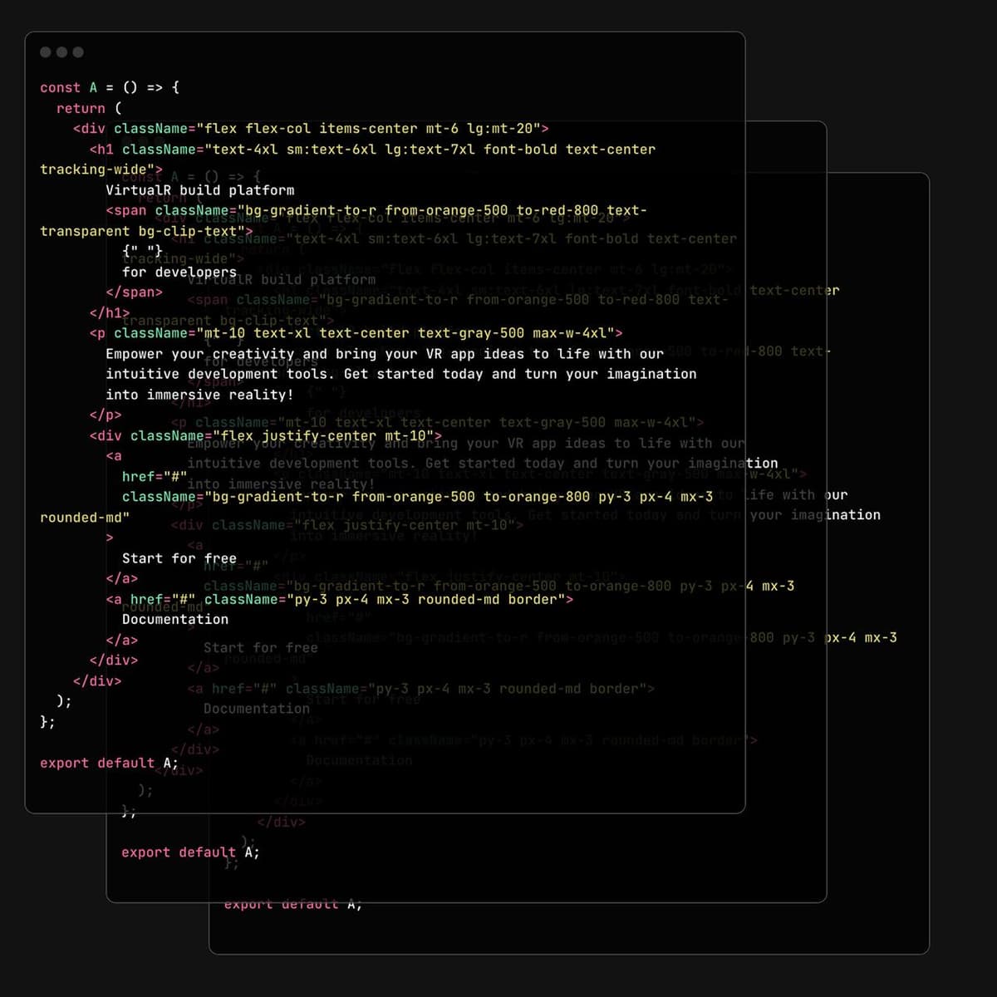997x997 pixels.
Task: Click the standalone 'href="#"' line, front window
Action: [155, 477]
